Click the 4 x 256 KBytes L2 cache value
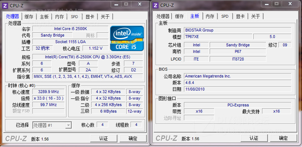The height and width of the screenshot is (147, 302). click(108, 105)
